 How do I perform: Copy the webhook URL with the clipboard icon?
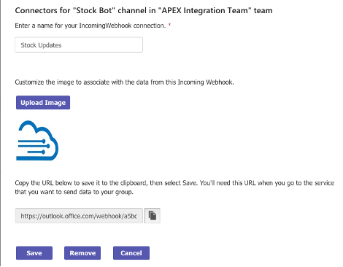click(153, 215)
